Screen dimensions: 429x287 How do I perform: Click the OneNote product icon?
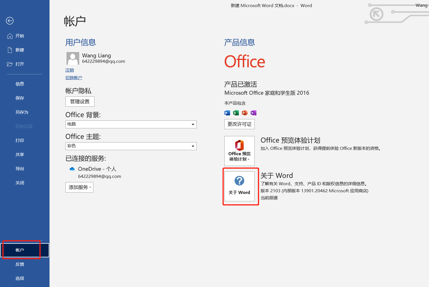254,113
